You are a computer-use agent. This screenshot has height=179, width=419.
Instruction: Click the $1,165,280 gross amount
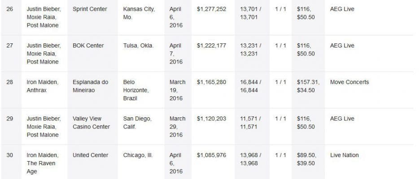(211, 82)
